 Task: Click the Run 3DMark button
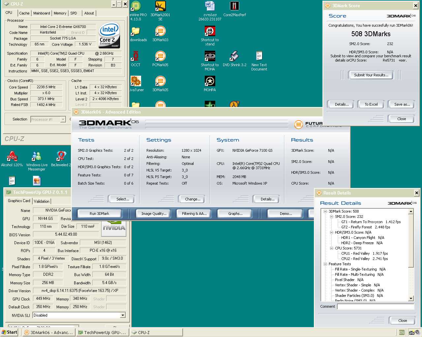pyautogui.click(x=99, y=214)
